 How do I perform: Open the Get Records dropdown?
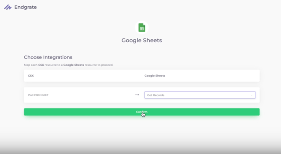tap(200, 95)
